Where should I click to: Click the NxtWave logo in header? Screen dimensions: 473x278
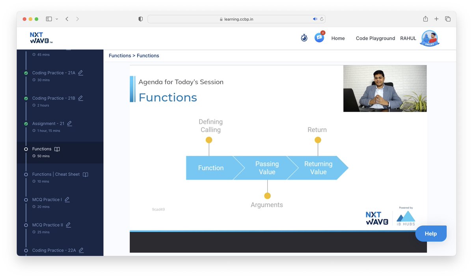(x=41, y=38)
